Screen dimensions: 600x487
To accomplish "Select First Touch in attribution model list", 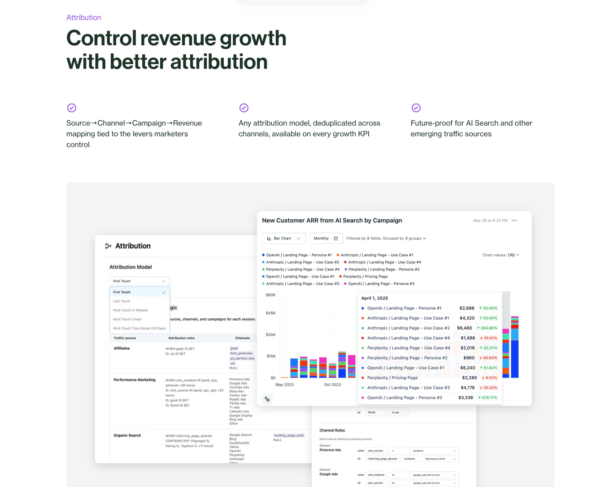I will (x=139, y=292).
